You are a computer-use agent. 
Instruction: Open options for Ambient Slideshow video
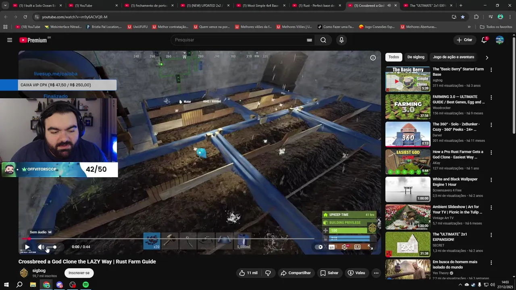491,207
